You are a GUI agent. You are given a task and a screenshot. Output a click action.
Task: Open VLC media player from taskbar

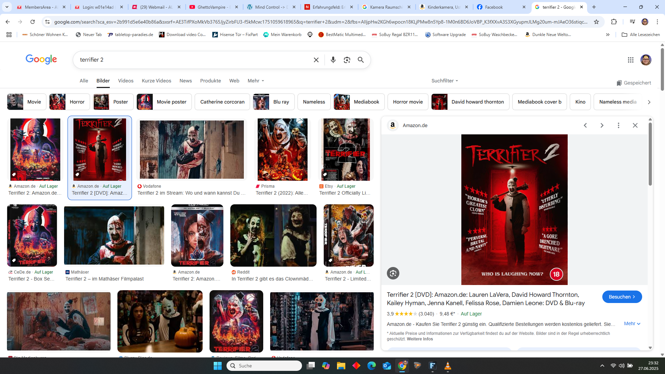448,366
